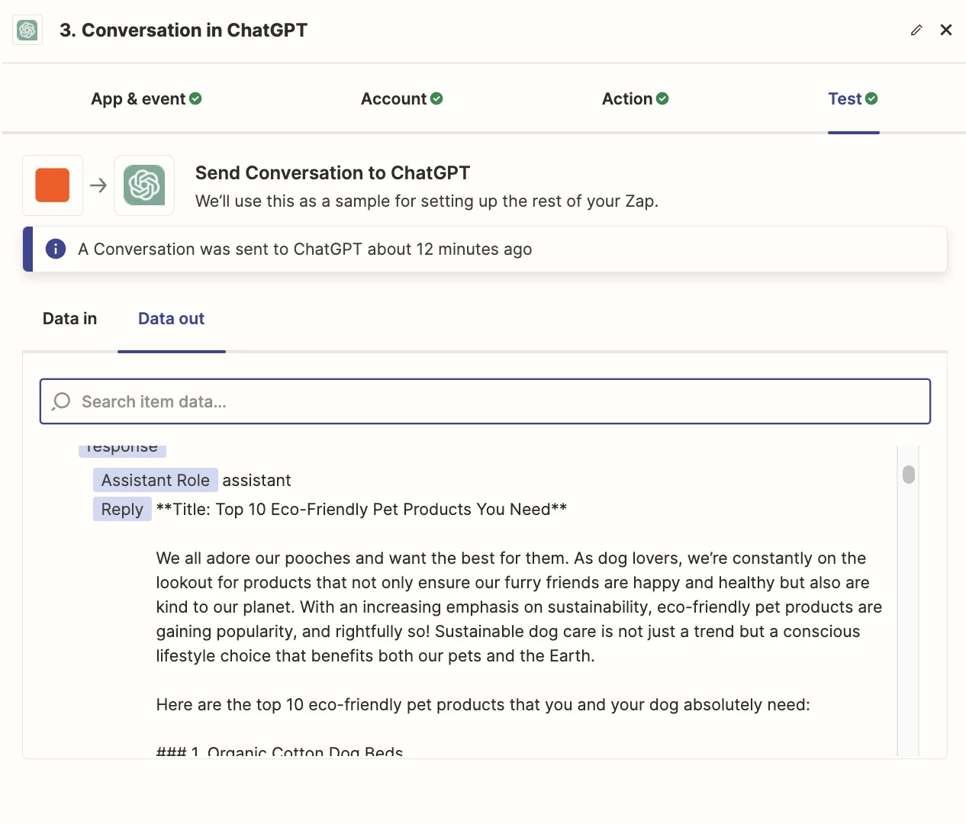Click the '3. Conversation in ChatGPT' title

(184, 30)
